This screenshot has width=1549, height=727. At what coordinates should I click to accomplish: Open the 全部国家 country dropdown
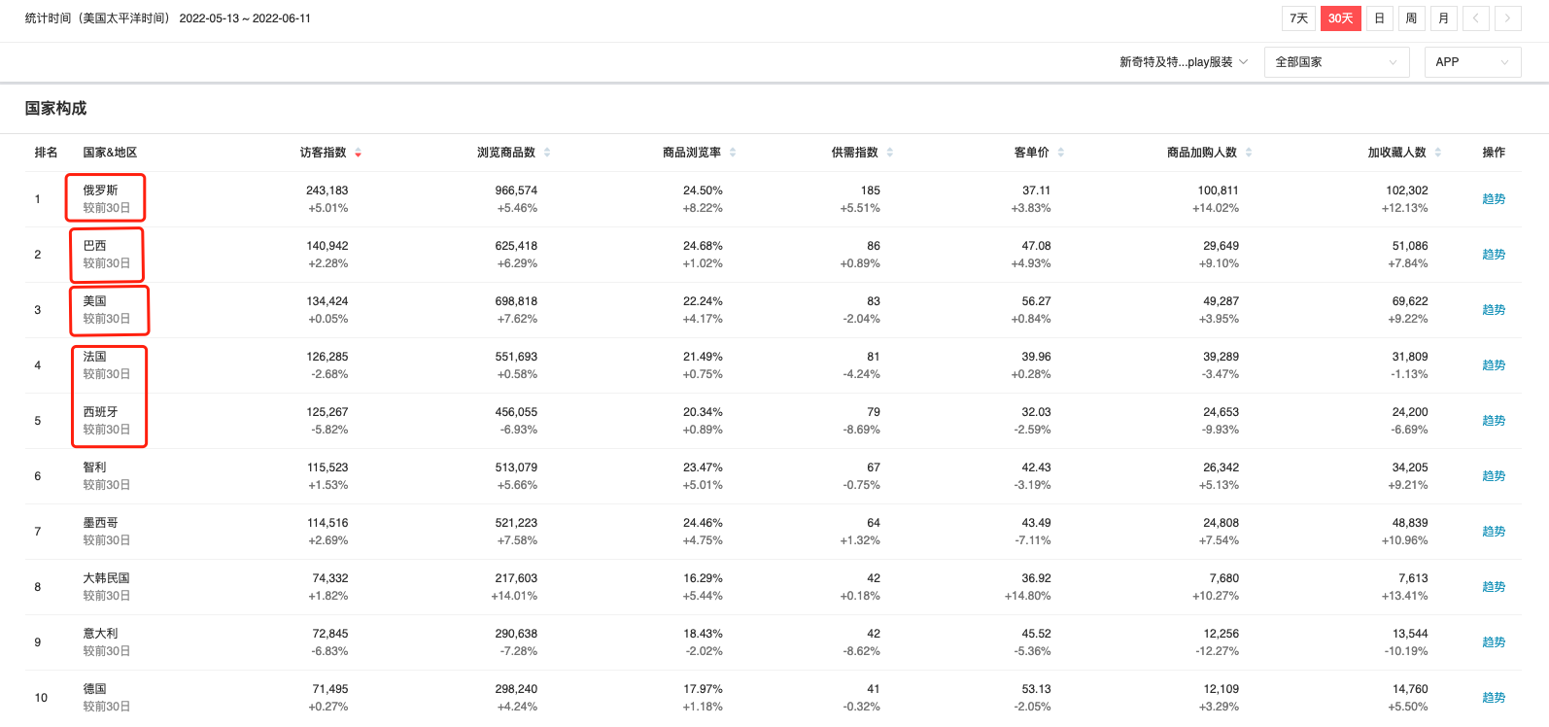click(1336, 62)
